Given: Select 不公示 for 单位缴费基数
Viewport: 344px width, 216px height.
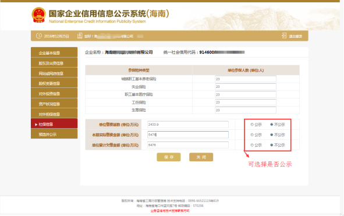Looking at the screenshot, I should coord(272,125).
